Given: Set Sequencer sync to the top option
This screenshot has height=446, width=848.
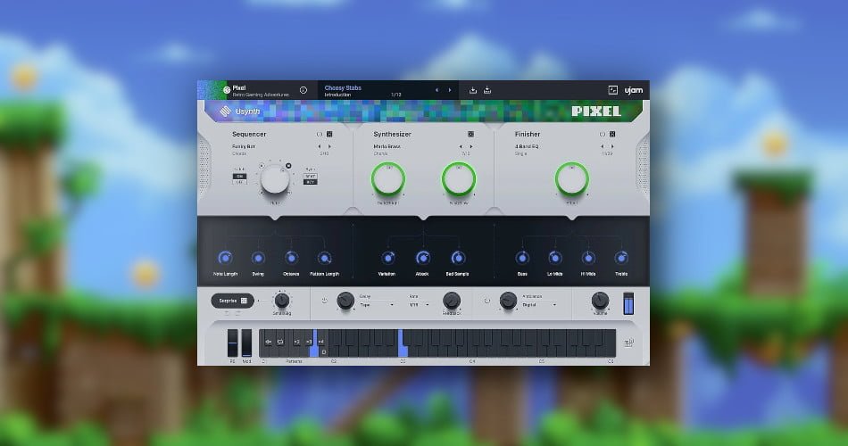Looking at the screenshot, I should [x=310, y=177].
